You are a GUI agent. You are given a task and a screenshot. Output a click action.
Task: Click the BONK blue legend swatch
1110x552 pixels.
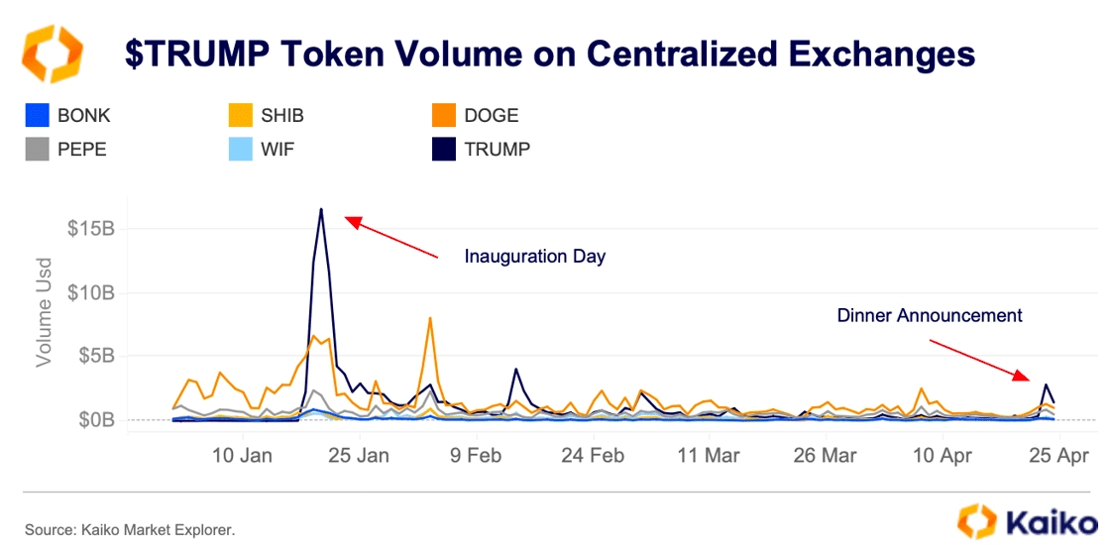point(36,115)
